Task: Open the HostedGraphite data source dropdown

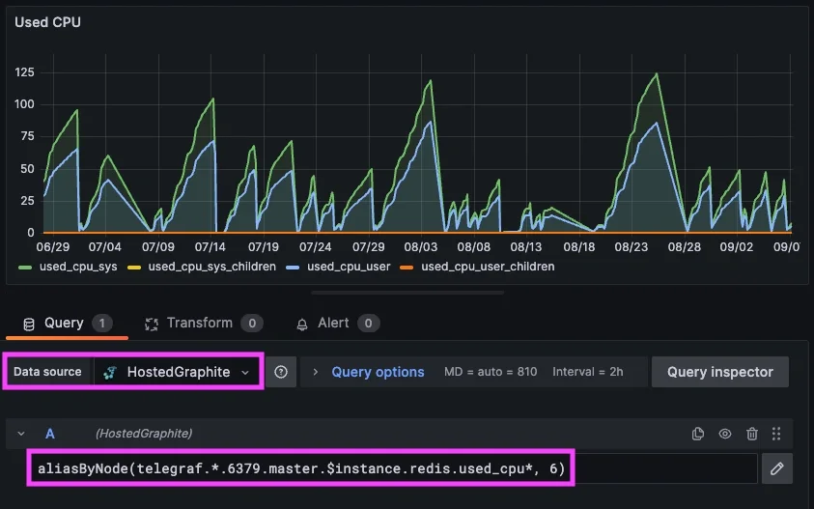Action: coord(177,372)
